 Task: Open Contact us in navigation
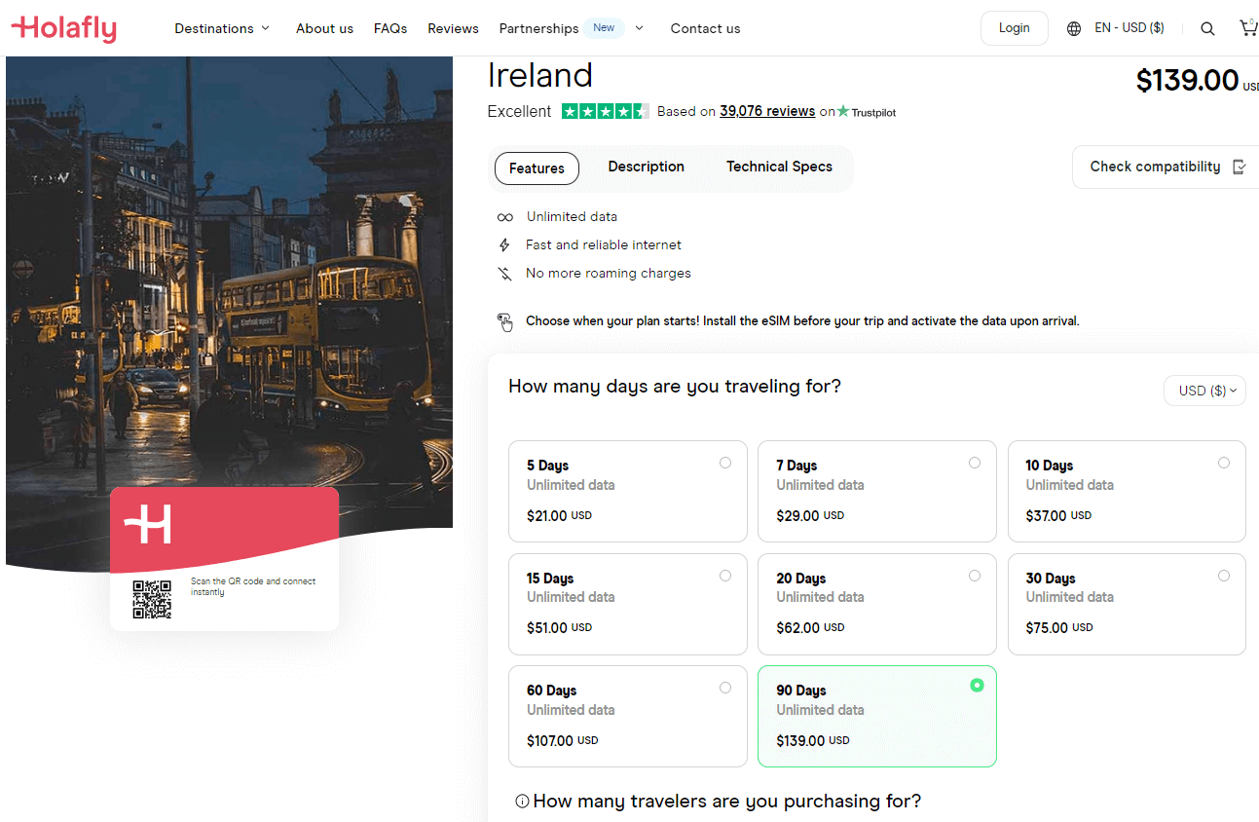[x=705, y=28]
